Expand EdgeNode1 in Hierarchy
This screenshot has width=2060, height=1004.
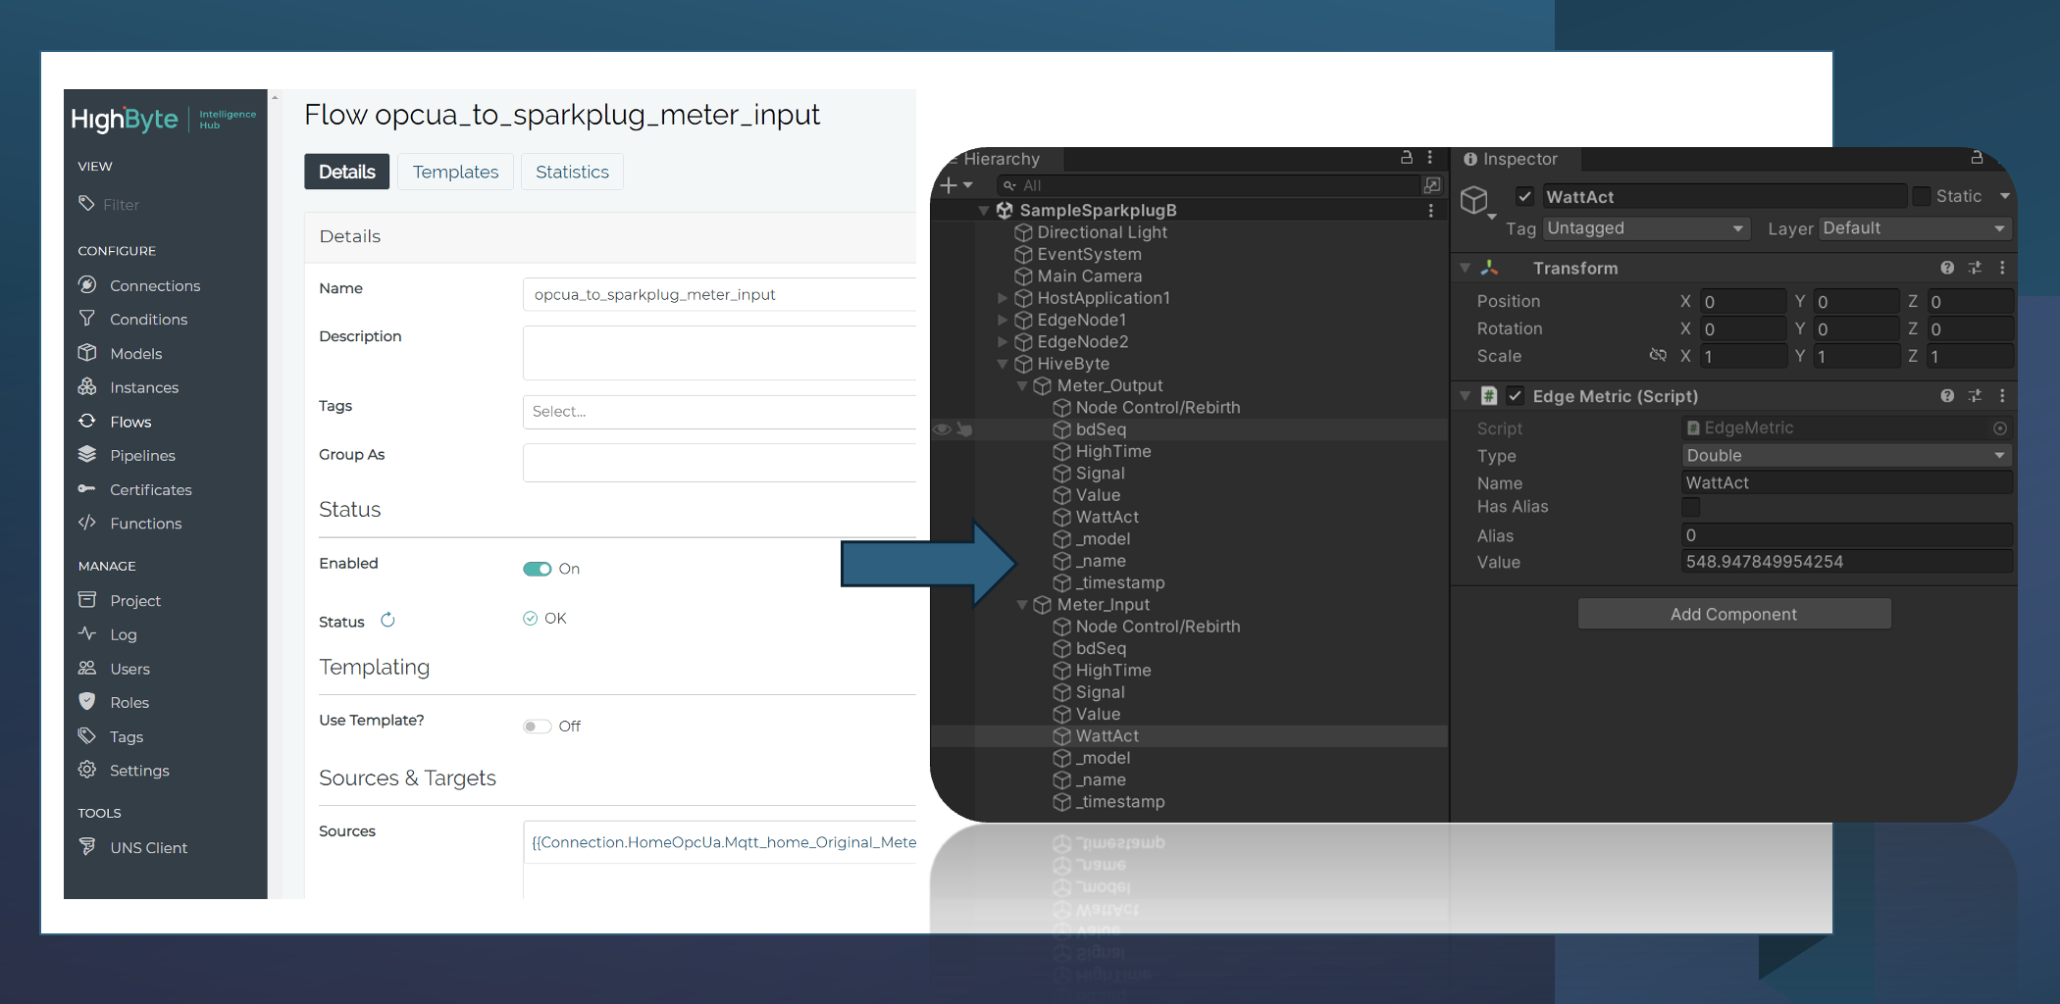[1002, 320]
